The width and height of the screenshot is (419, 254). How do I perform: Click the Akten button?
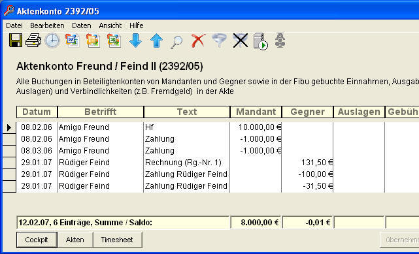tap(75, 240)
